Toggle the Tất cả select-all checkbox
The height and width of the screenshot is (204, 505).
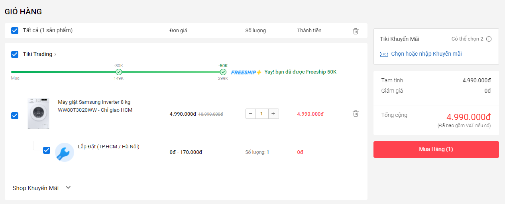click(15, 31)
